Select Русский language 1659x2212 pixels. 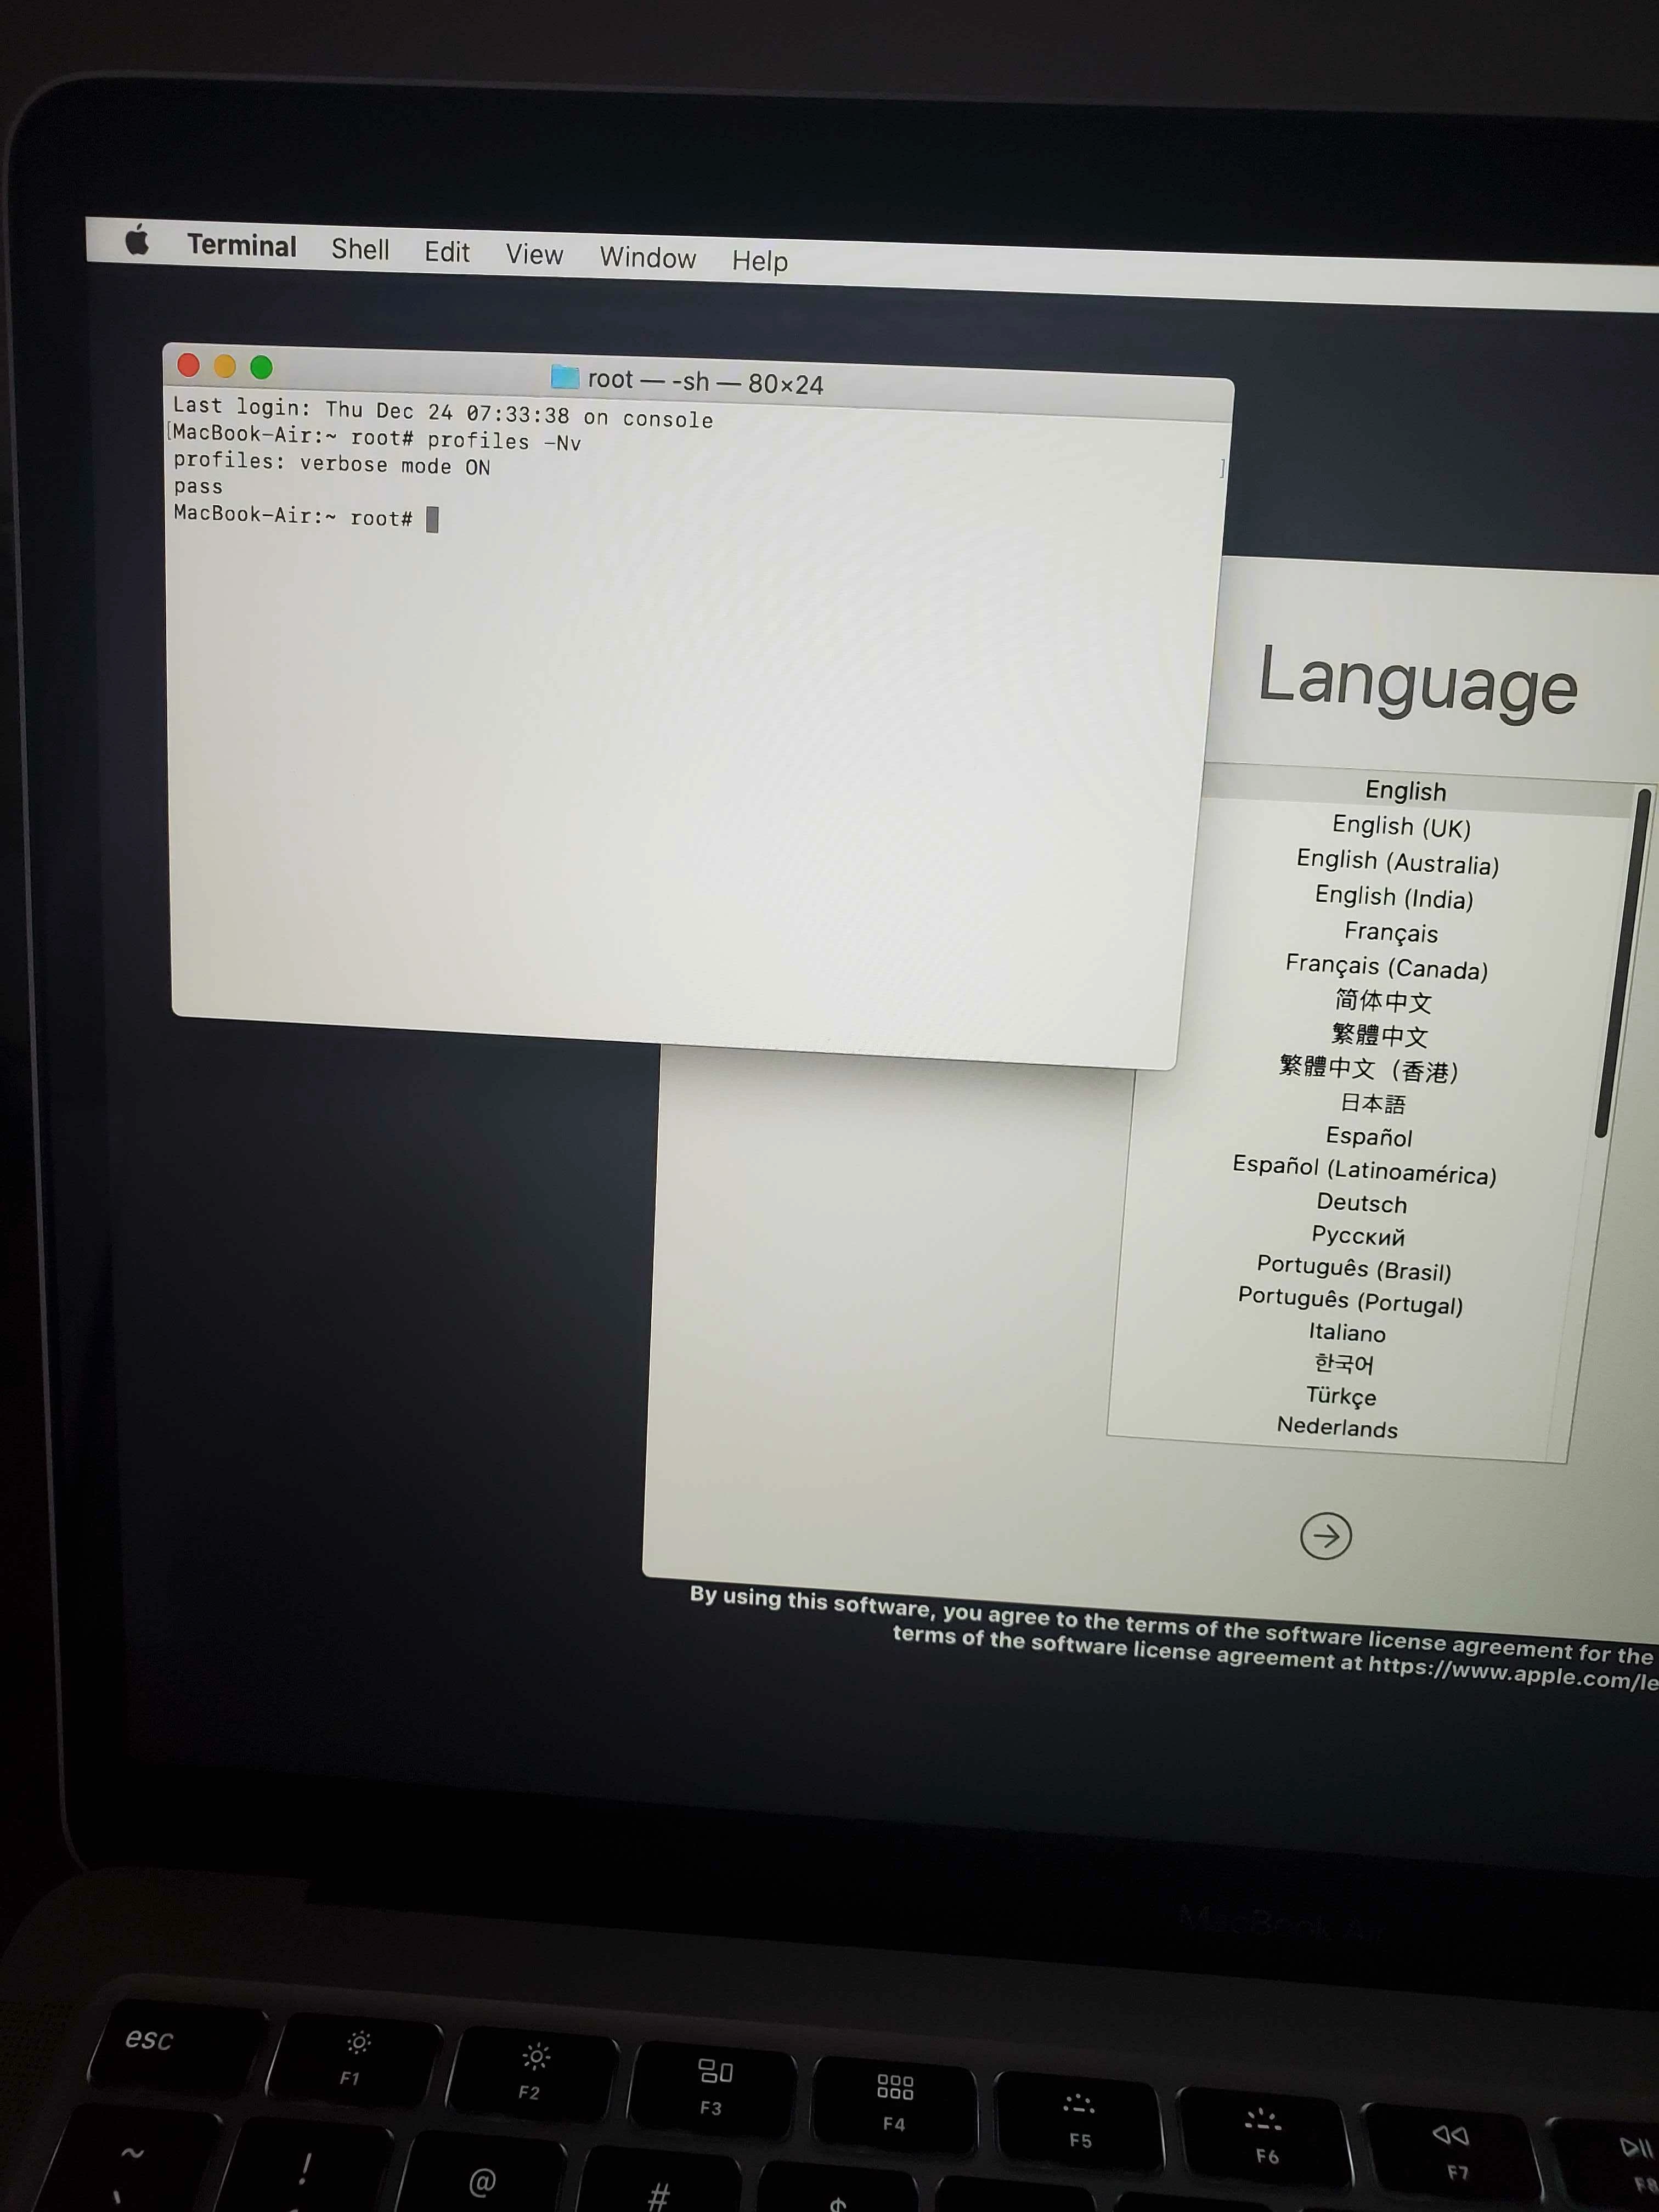click(x=1357, y=1236)
